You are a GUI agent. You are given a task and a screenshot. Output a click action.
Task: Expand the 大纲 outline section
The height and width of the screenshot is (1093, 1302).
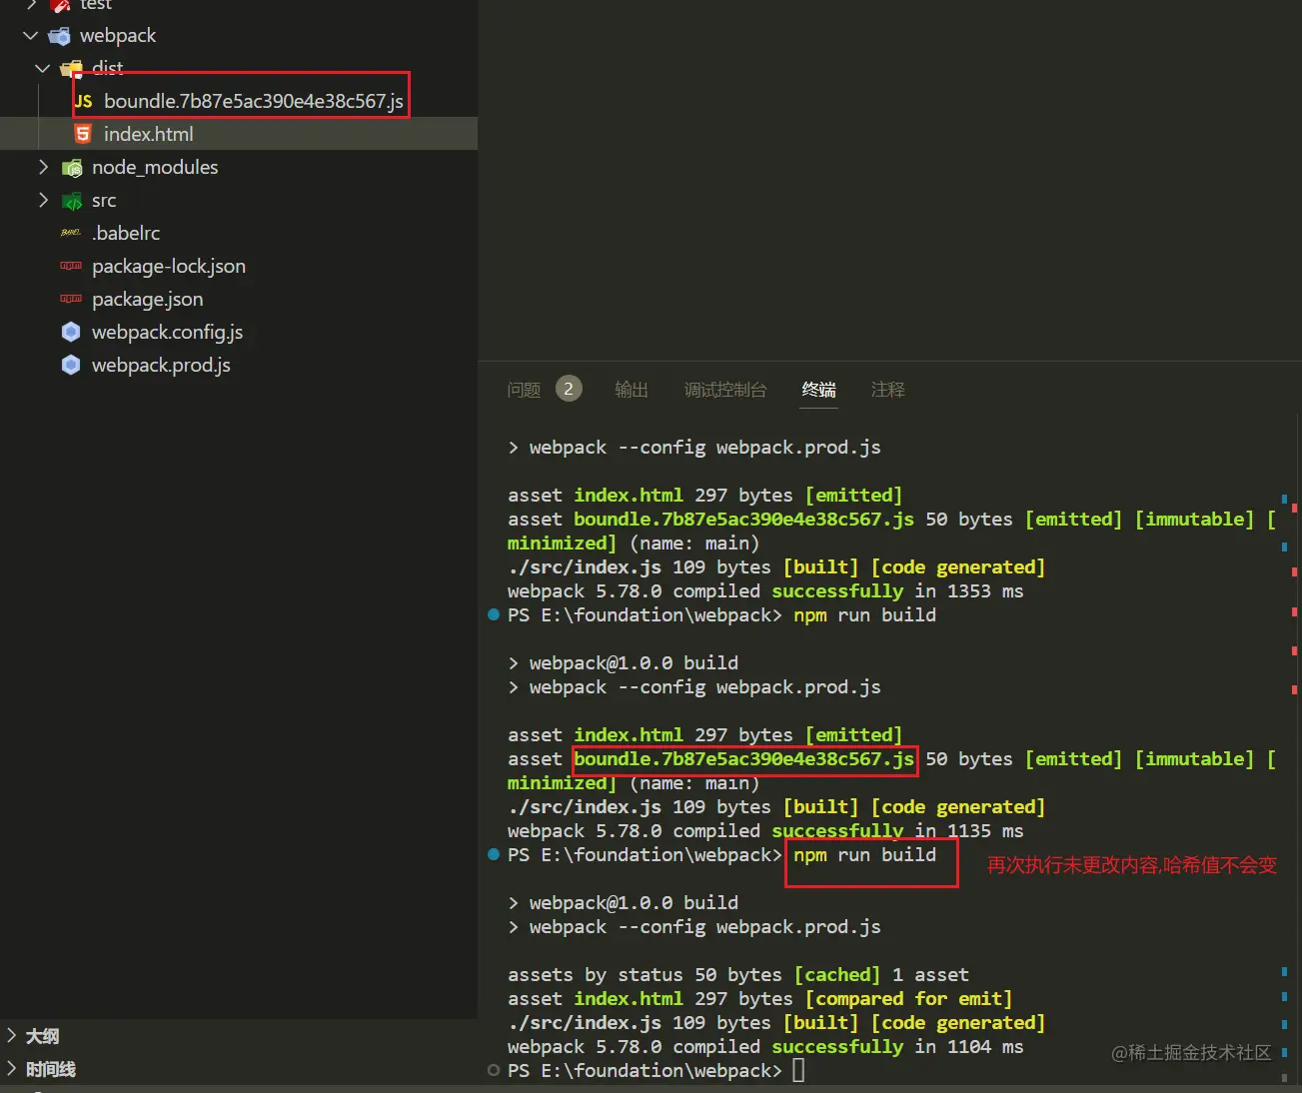click(x=12, y=1036)
